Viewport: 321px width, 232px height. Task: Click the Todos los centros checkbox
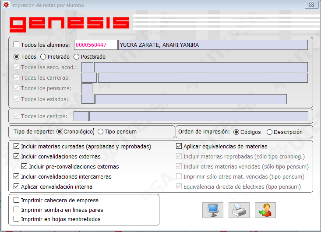tap(16, 116)
